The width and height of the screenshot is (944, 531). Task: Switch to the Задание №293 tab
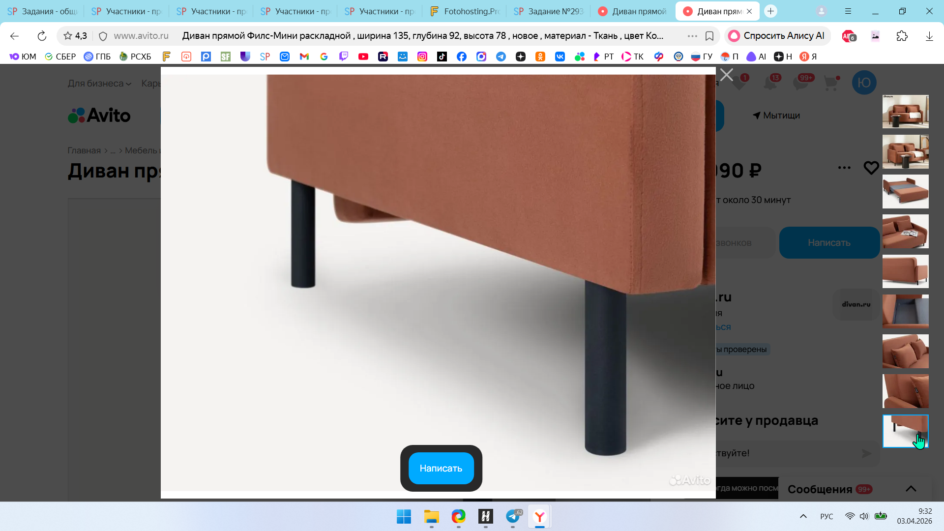(548, 11)
